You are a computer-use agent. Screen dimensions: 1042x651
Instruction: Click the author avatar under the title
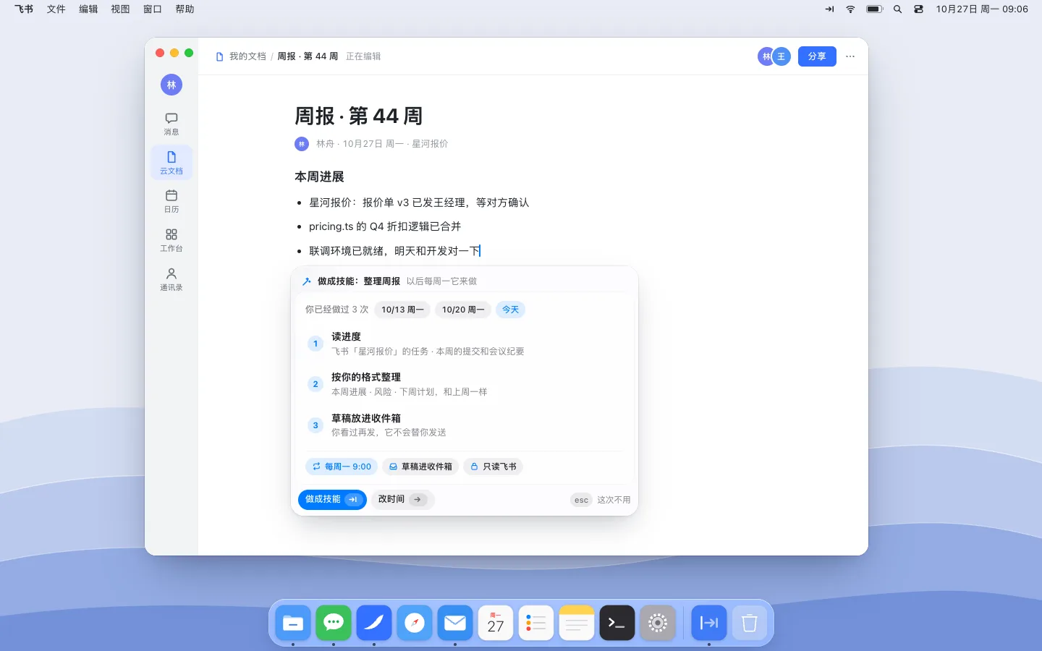coord(302,144)
